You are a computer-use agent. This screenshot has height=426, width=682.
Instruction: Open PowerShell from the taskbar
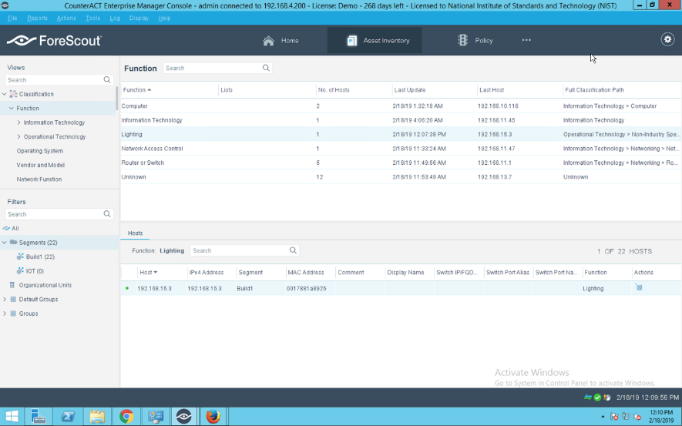68,417
